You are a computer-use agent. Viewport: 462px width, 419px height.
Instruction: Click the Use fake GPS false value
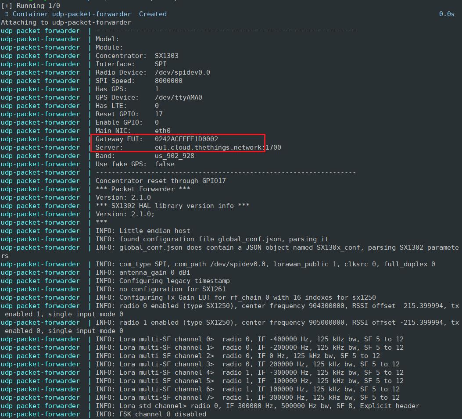165,164
